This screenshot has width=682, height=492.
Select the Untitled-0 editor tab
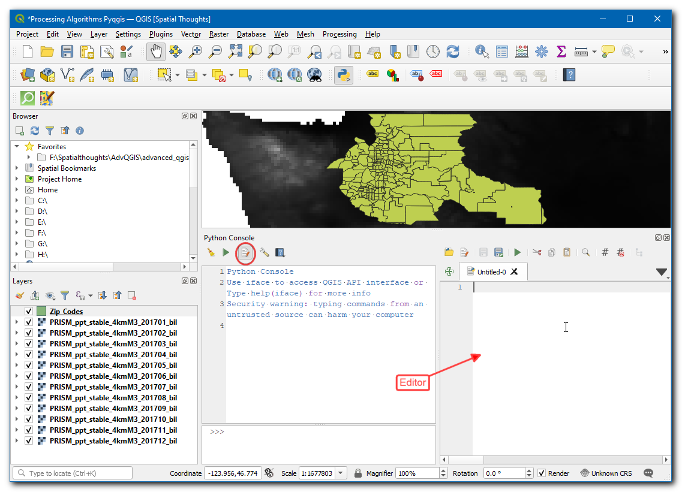tap(491, 271)
